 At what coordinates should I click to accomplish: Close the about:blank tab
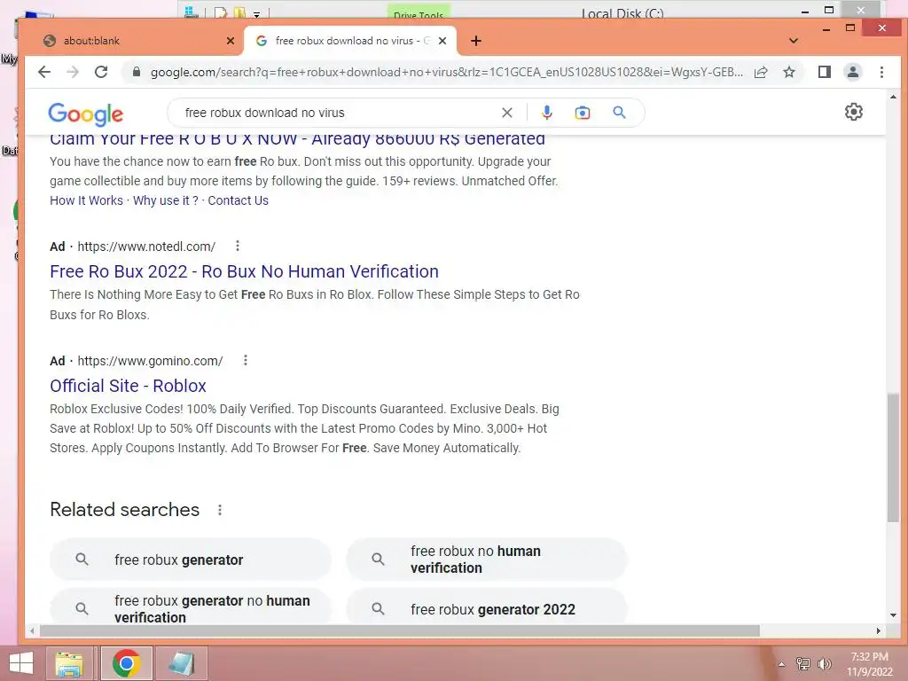tap(231, 41)
